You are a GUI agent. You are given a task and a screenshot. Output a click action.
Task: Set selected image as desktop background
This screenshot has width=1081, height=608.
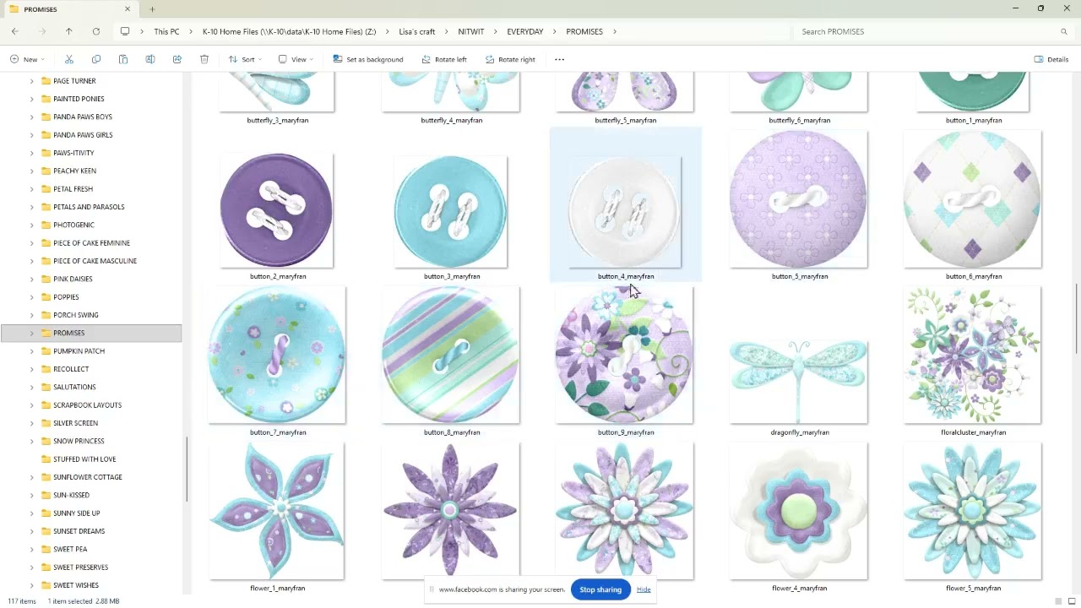point(367,59)
